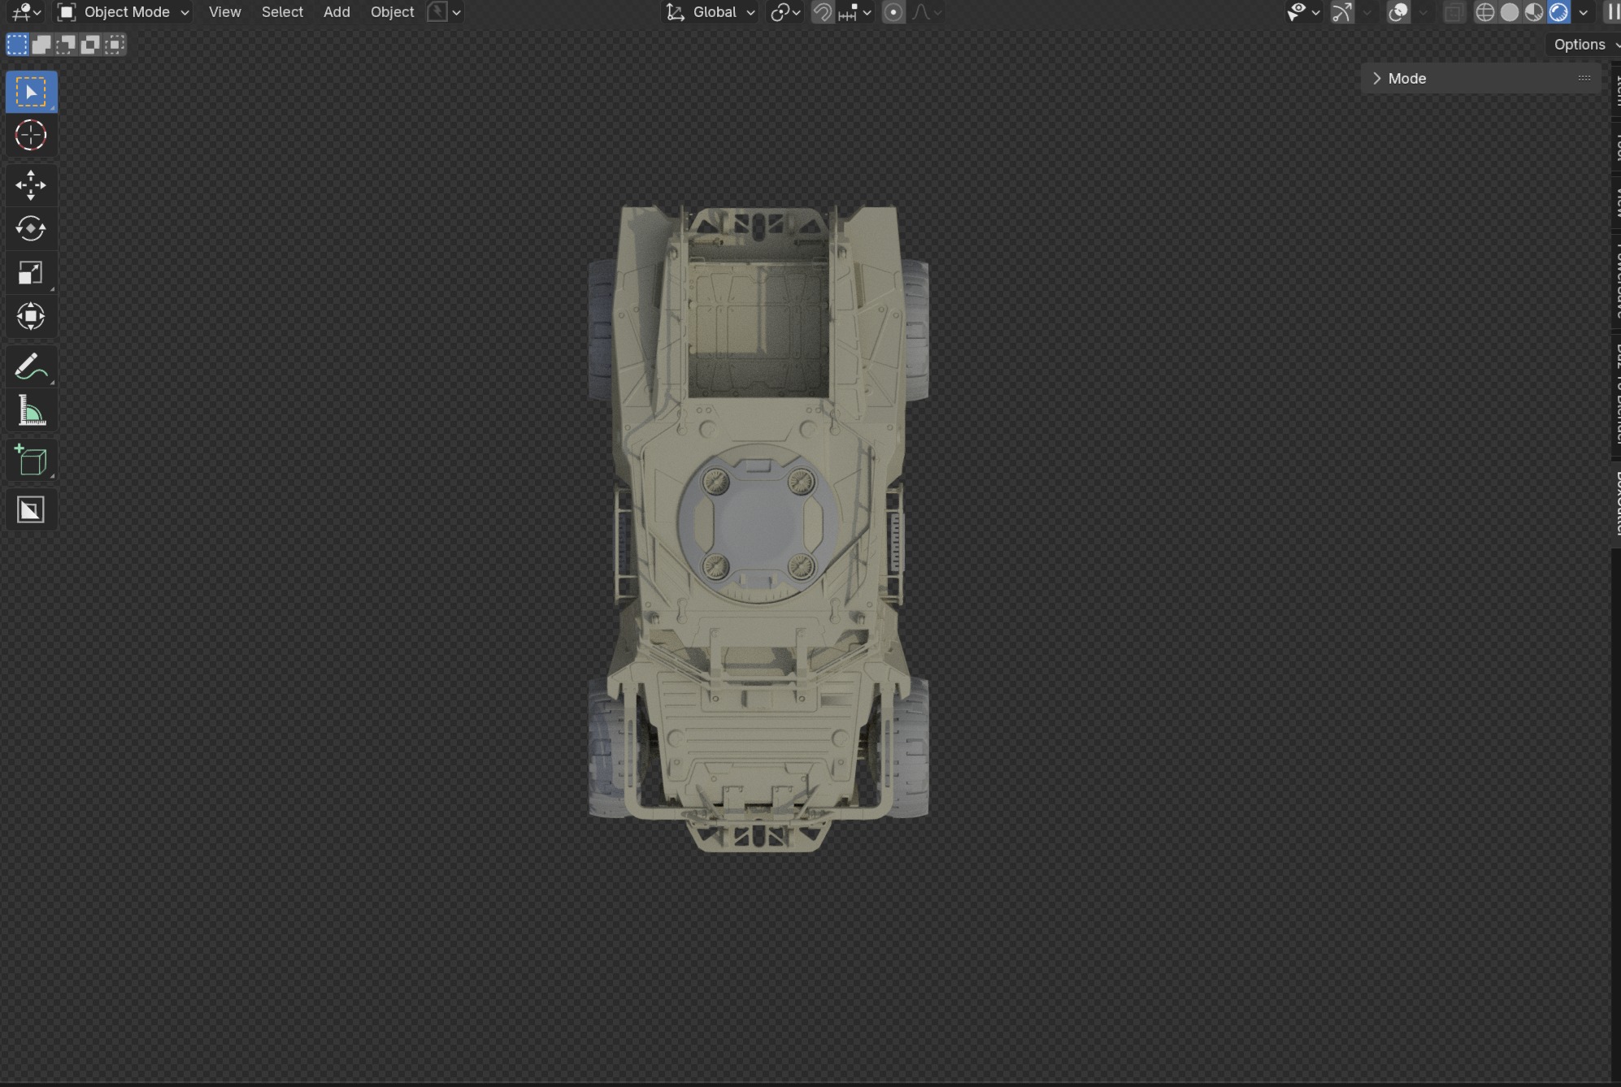Open the editor type dropdown
Image resolution: width=1621 pixels, height=1087 pixels.
point(26,12)
